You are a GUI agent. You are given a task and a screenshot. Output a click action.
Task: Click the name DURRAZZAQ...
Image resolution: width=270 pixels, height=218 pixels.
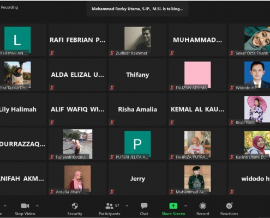coord(22,144)
